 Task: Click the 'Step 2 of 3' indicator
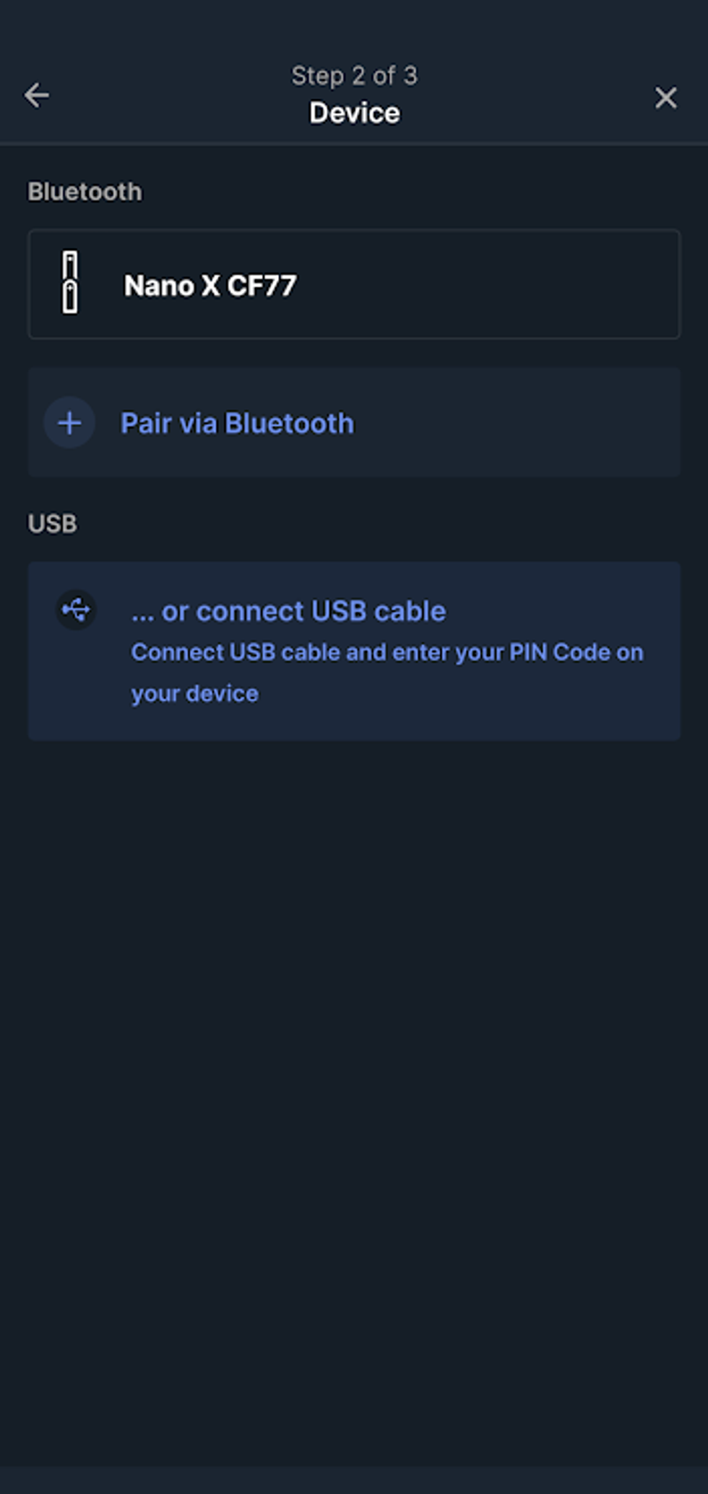(x=354, y=75)
